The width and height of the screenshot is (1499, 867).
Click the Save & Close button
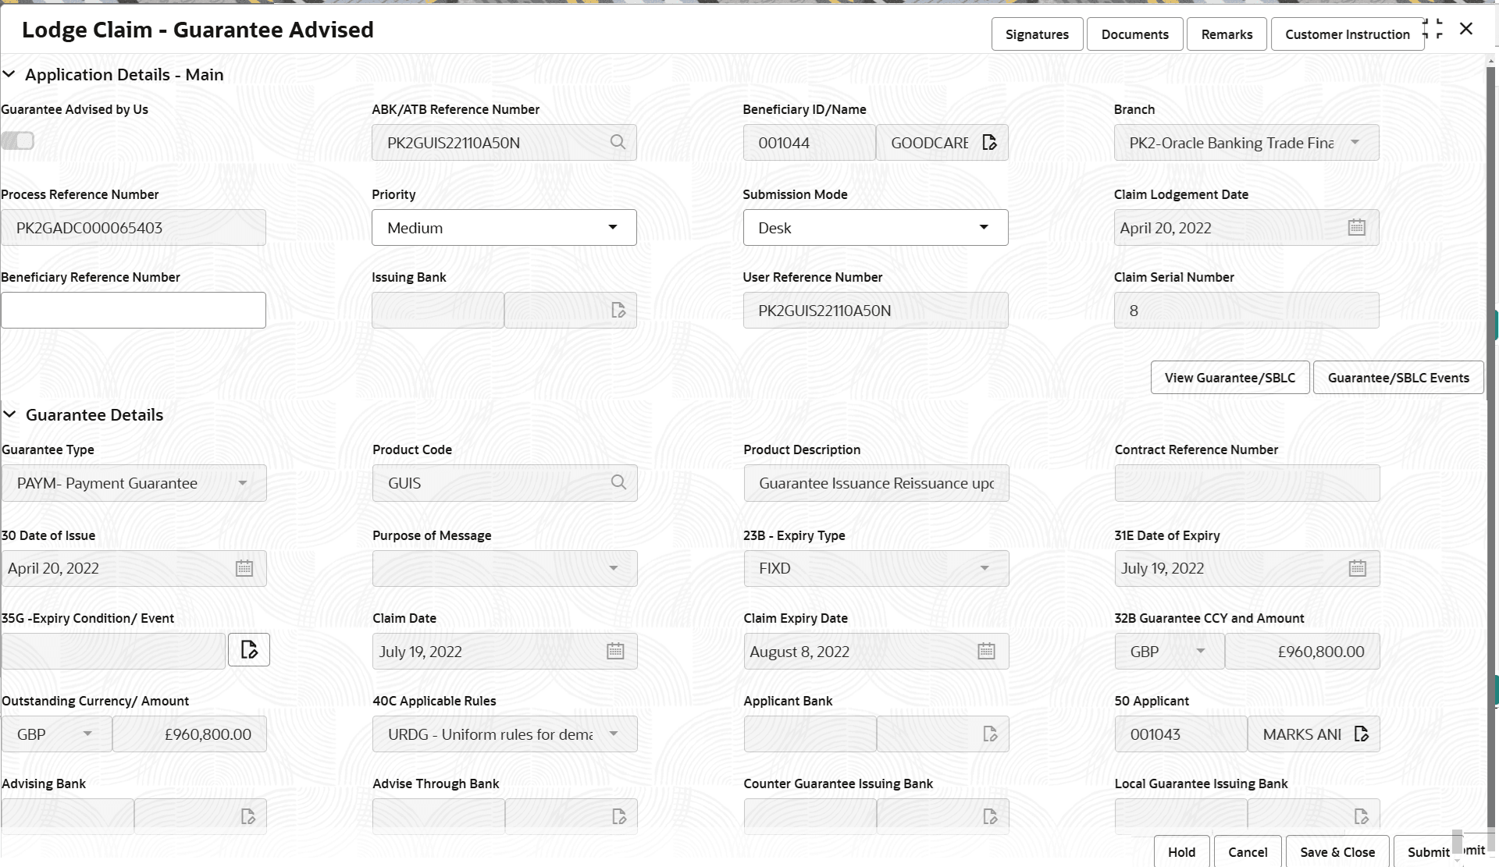(1337, 851)
